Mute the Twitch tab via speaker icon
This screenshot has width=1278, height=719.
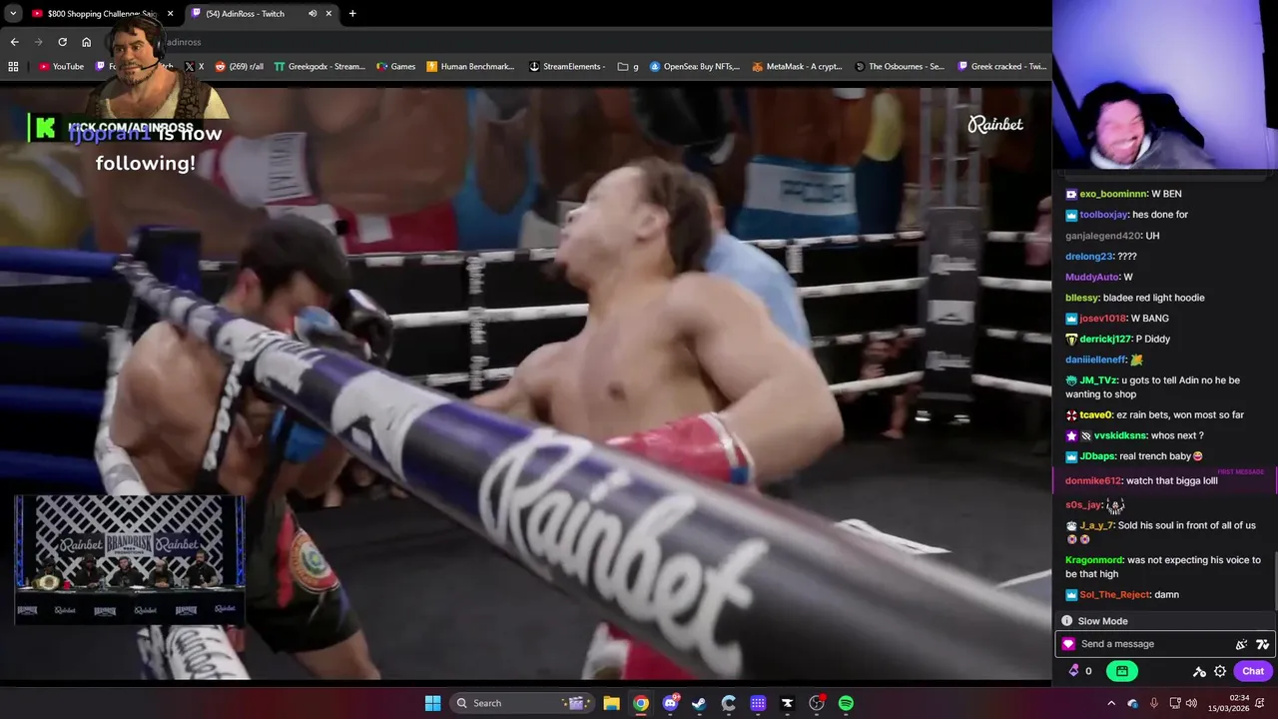(313, 13)
